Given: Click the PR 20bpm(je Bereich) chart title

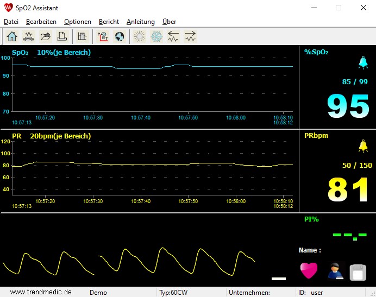Looking at the screenshot, I should pyautogui.click(x=51, y=136).
